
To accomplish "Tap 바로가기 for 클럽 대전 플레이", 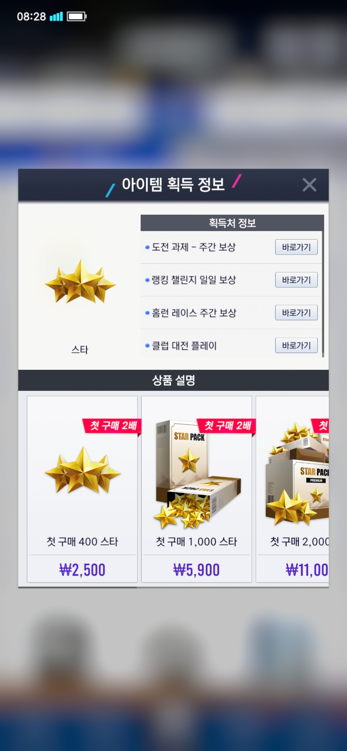I will [296, 345].
